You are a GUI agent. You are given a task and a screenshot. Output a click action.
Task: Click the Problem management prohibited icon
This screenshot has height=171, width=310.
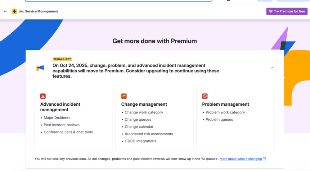point(205,96)
